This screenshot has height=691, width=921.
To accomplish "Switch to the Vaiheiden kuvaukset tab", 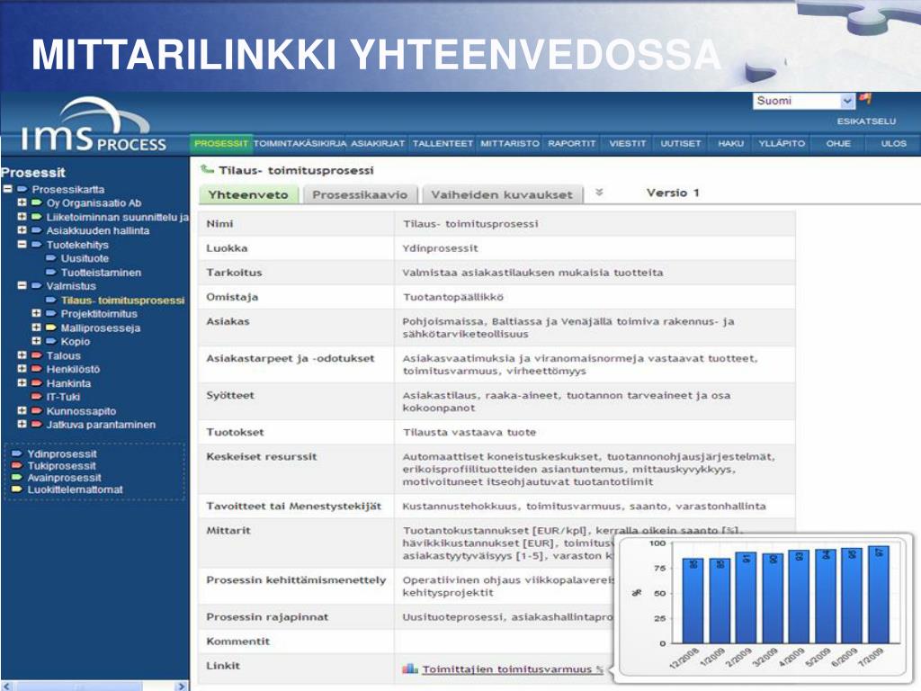I will (502, 194).
